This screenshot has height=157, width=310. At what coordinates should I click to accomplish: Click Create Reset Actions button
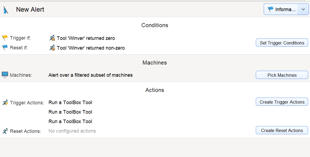click(x=282, y=130)
